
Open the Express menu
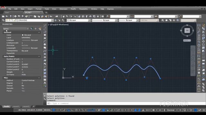[110, 9]
